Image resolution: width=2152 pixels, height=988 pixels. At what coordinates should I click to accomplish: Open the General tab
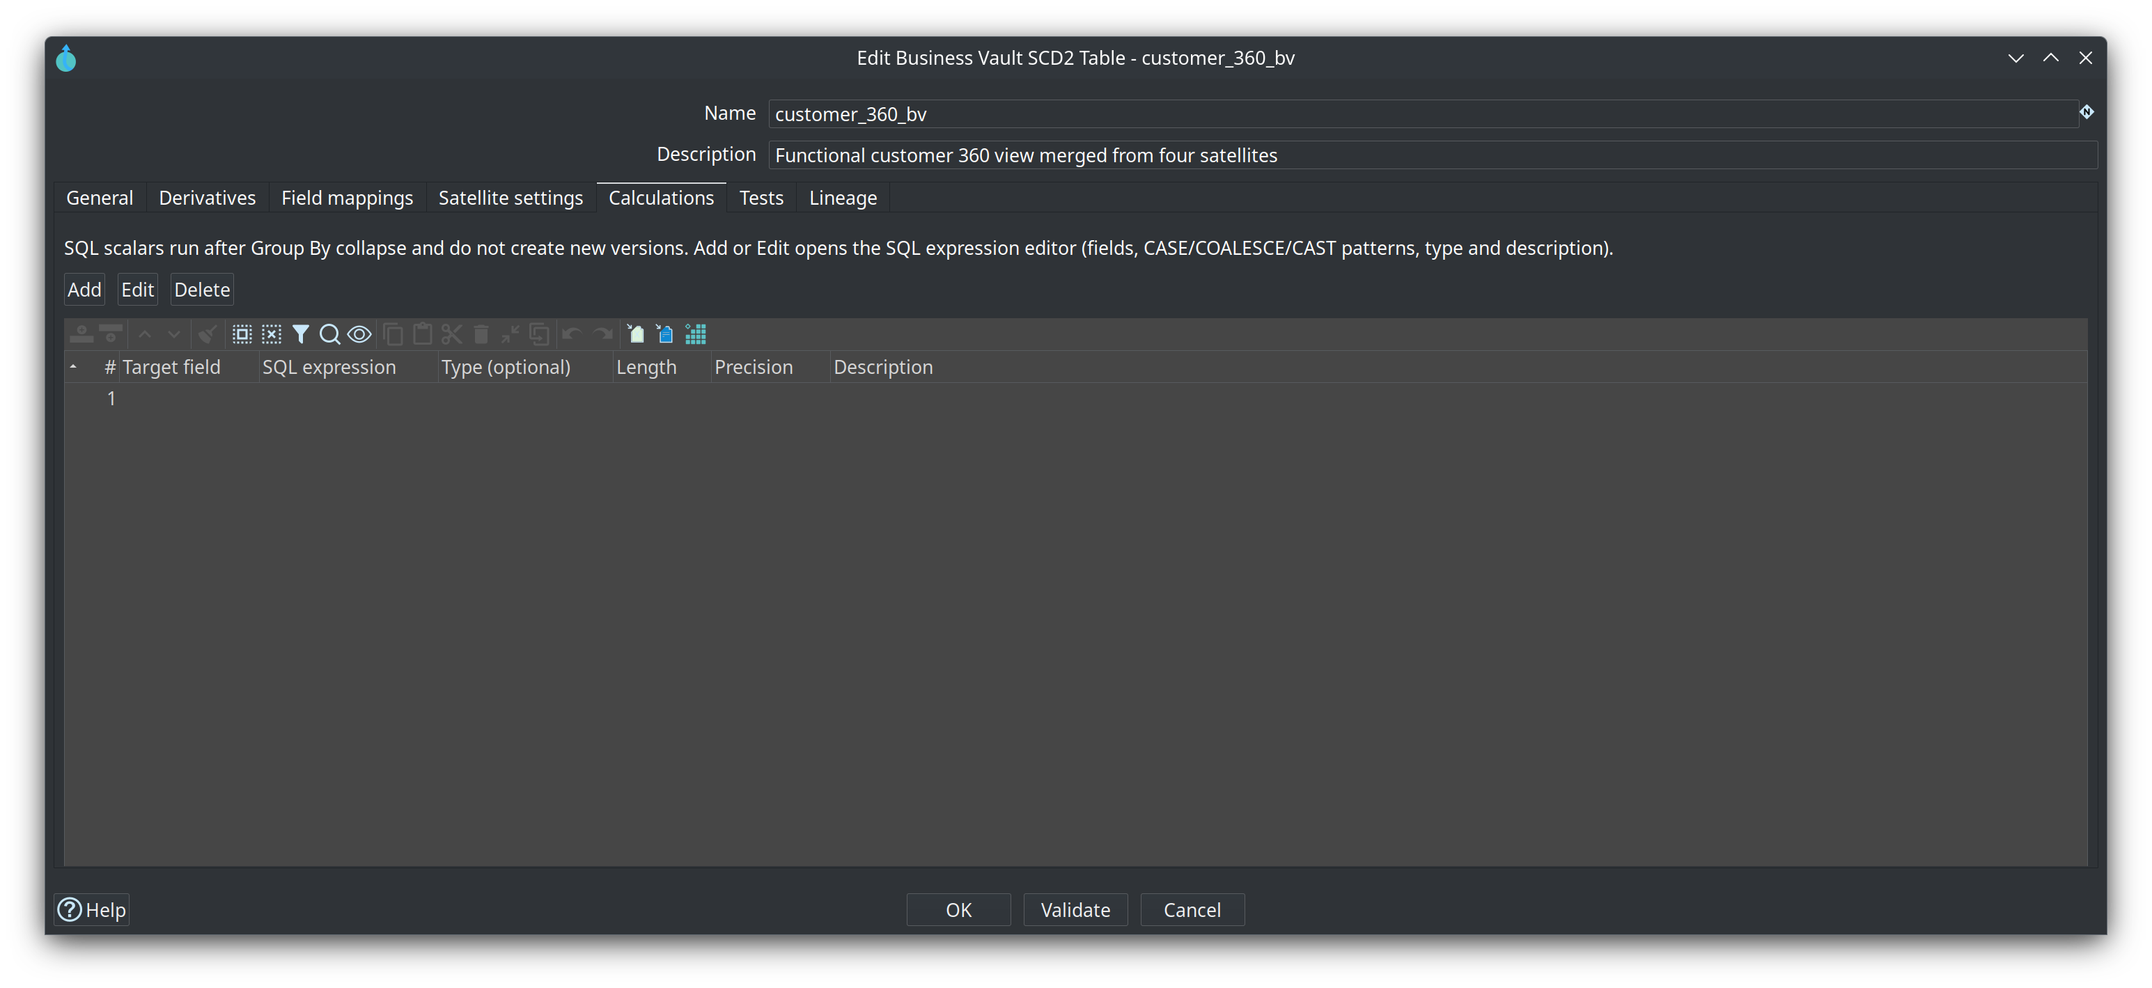click(100, 198)
